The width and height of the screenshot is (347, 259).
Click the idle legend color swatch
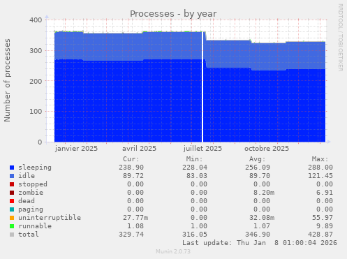tap(12, 176)
